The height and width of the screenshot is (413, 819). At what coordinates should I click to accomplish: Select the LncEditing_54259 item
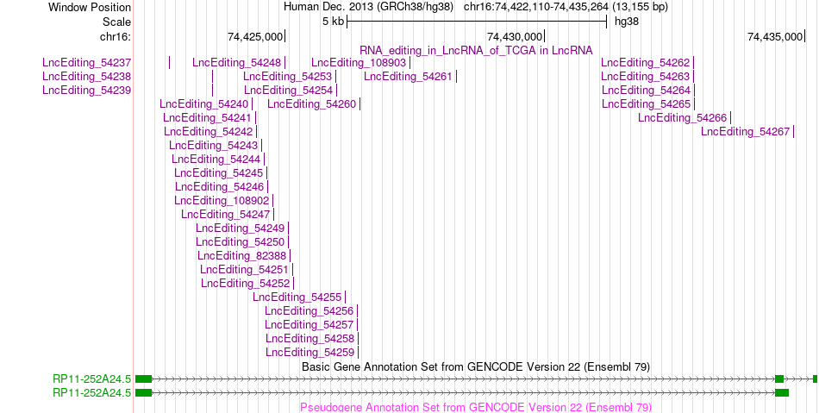(310, 352)
